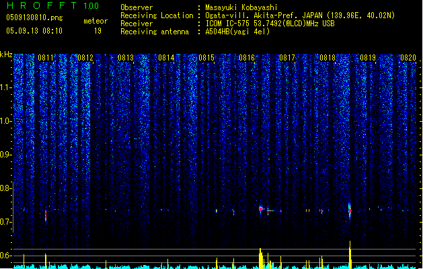
Task: Click the date stamp 05.09.13 08:10
Action: point(34,31)
